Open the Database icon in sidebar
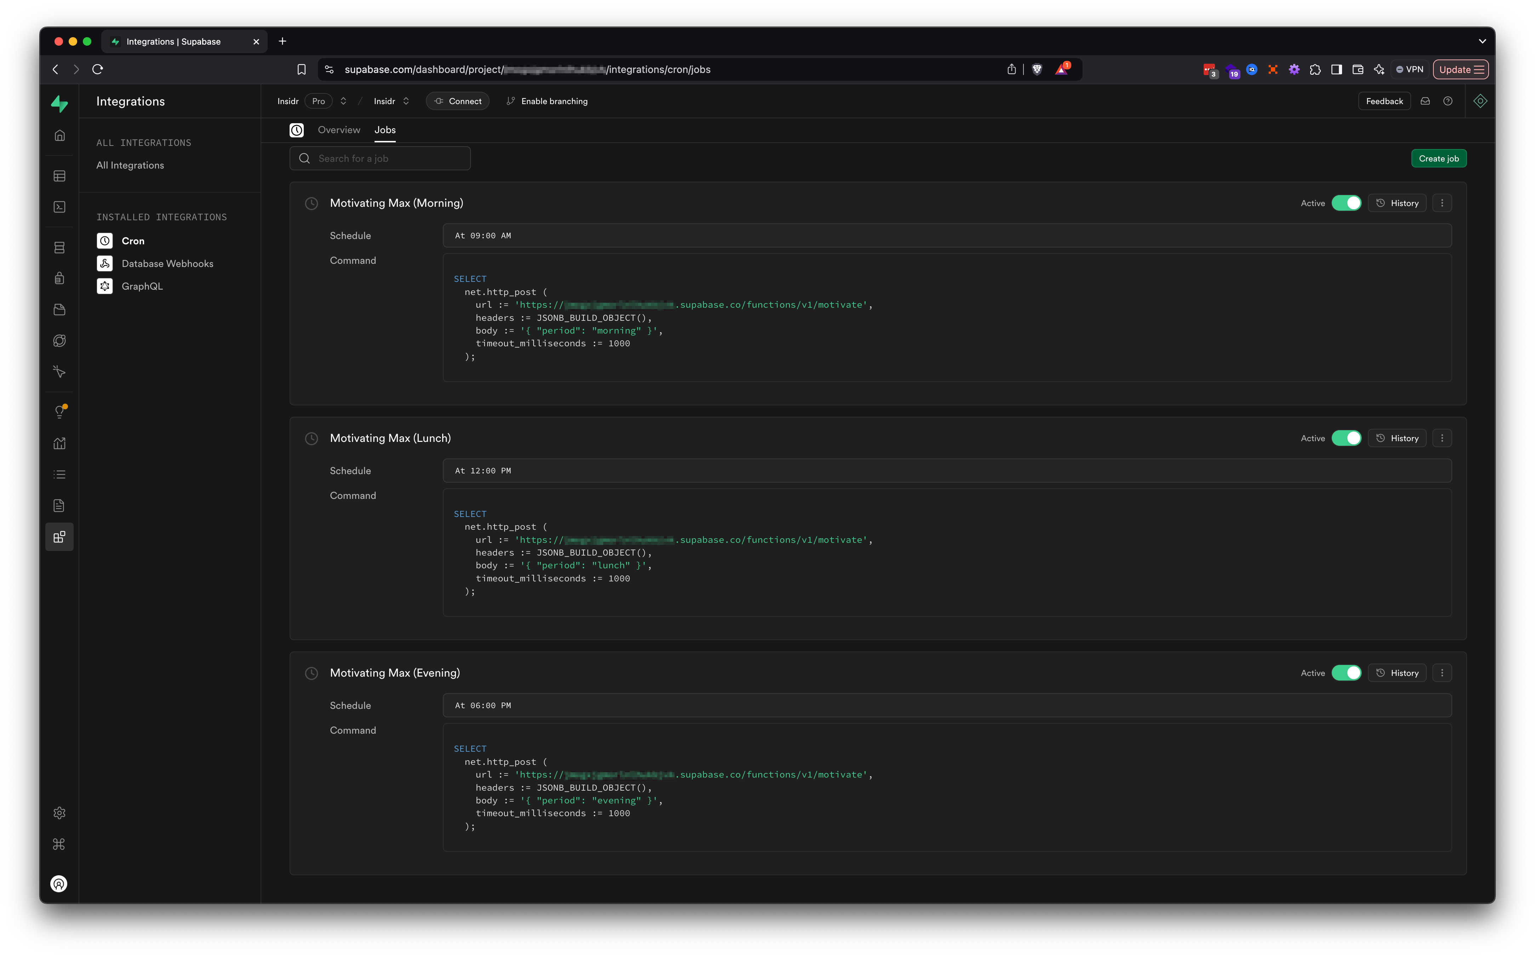This screenshot has width=1535, height=956. [x=59, y=247]
